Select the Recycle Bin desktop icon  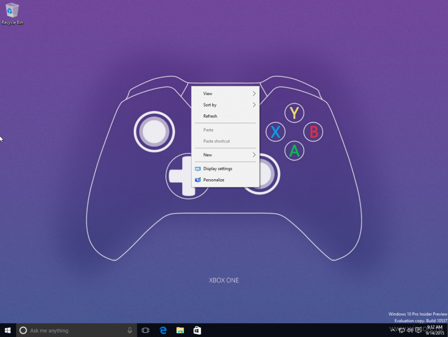click(12, 14)
